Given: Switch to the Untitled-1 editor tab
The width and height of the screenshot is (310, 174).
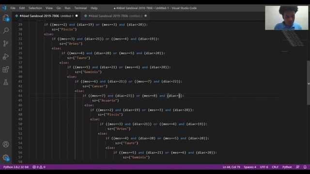Looking at the screenshot, I should click(x=46, y=16).
